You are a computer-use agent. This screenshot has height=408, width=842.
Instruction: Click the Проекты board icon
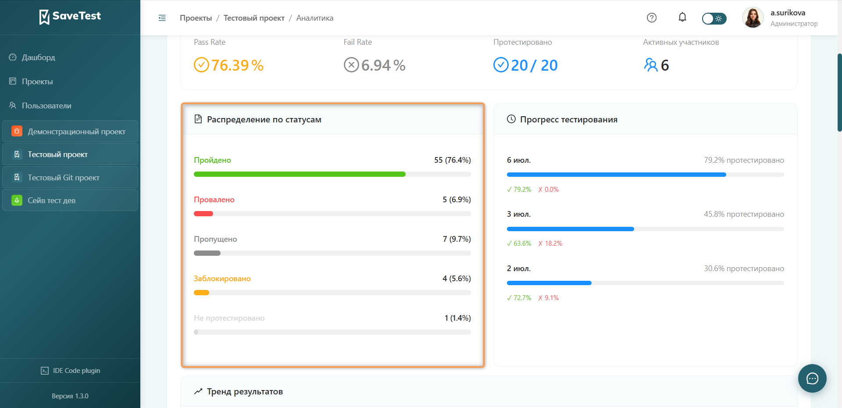13,81
